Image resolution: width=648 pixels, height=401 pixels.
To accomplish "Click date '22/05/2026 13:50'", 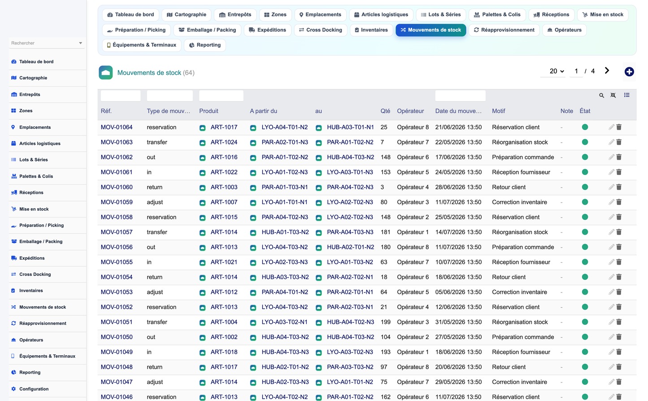I will pyautogui.click(x=458, y=142).
